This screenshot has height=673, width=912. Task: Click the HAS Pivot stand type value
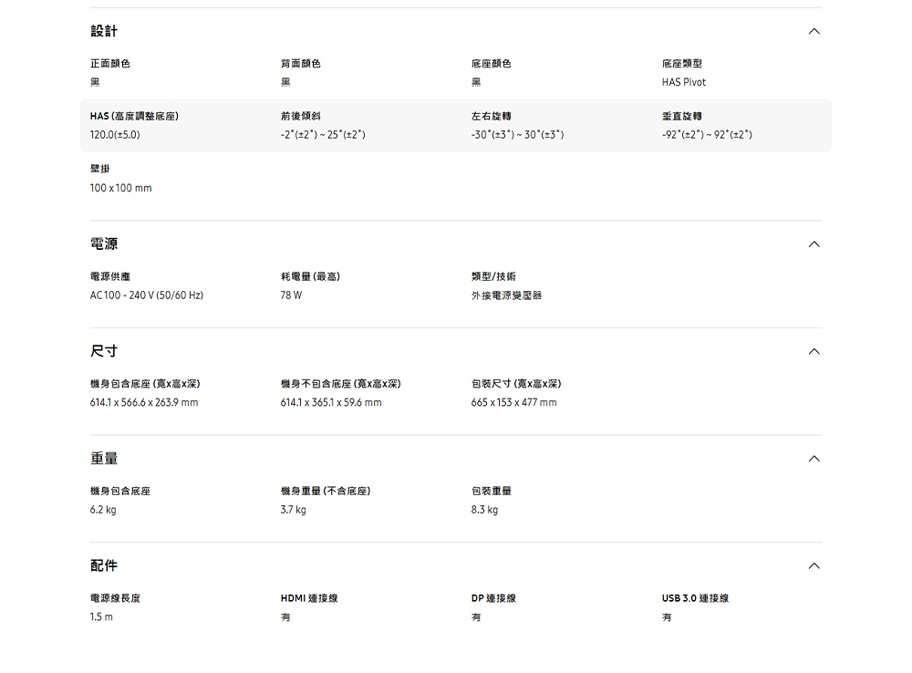click(x=684, y=83)
